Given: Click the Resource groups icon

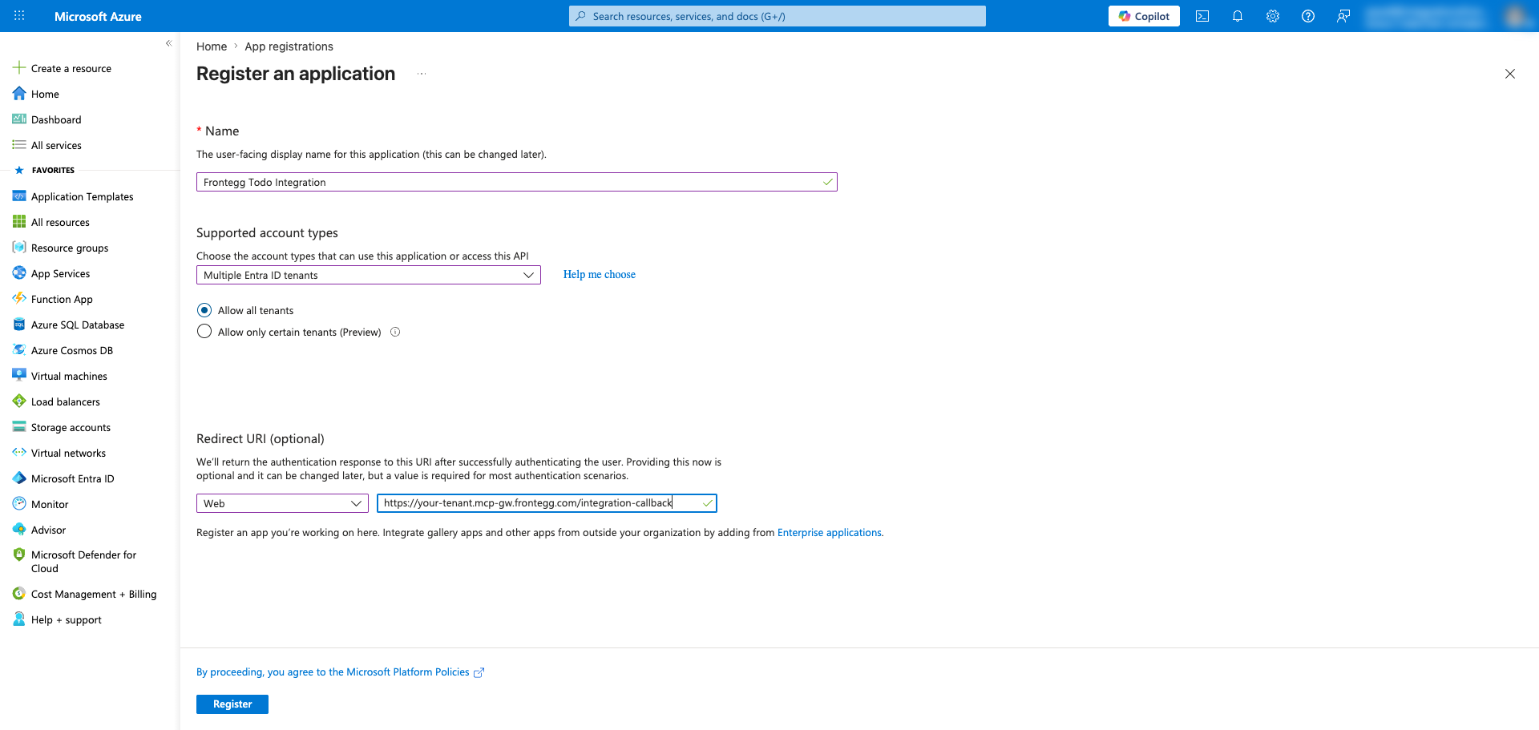Looking at the screenshot, I should (x=19, y=248).
